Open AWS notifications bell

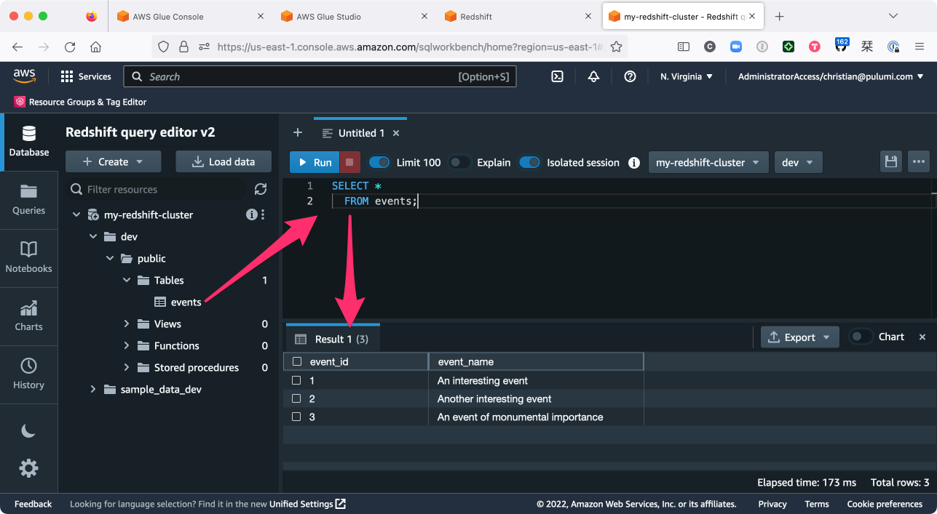tap(593, 76)
